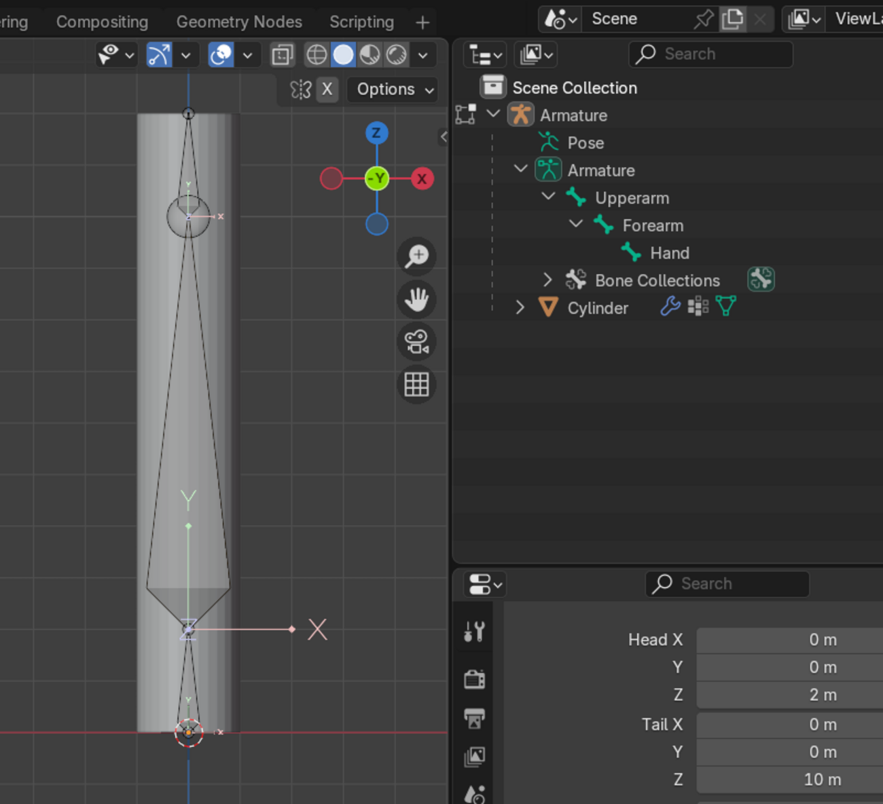Toggle the camera view icon
The height and width of the screenshot is (804, 883).
pyautogui.click(x=416, y=342)
